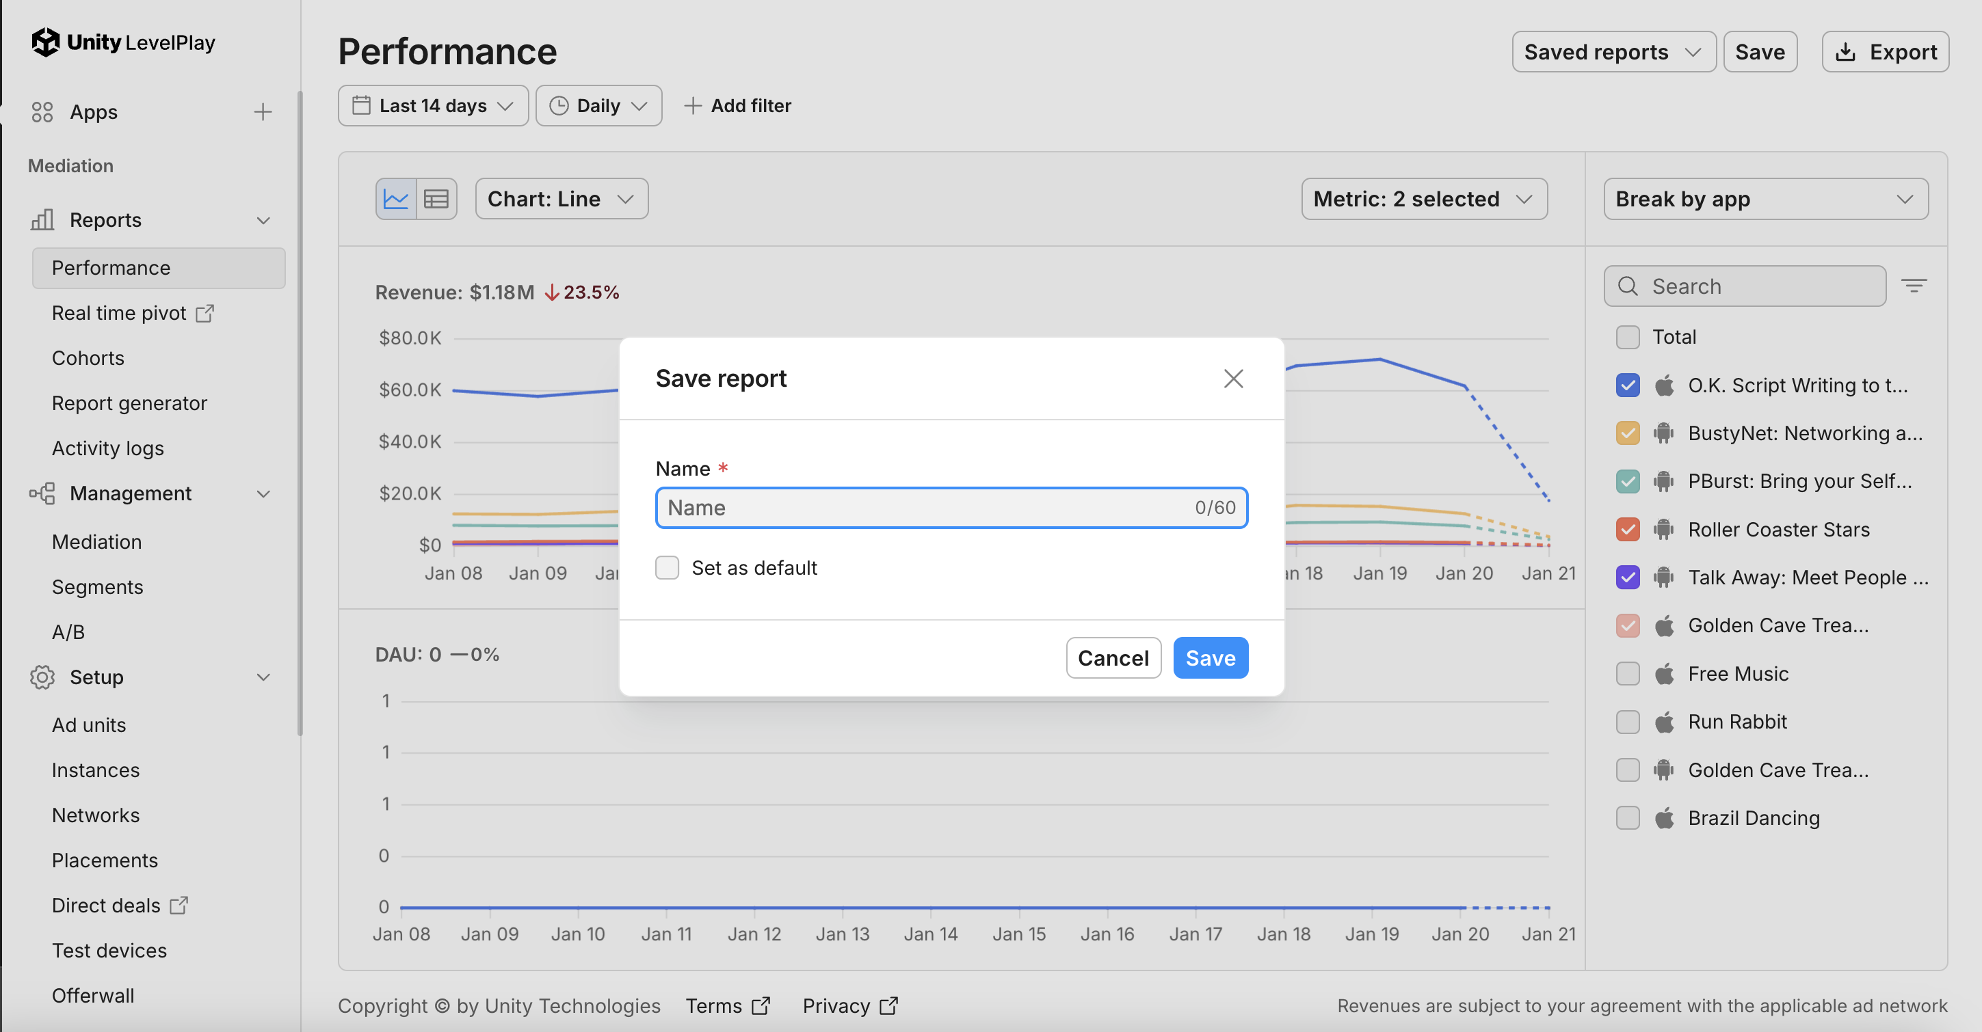Check the Total checkbox

coord(1628,337)
